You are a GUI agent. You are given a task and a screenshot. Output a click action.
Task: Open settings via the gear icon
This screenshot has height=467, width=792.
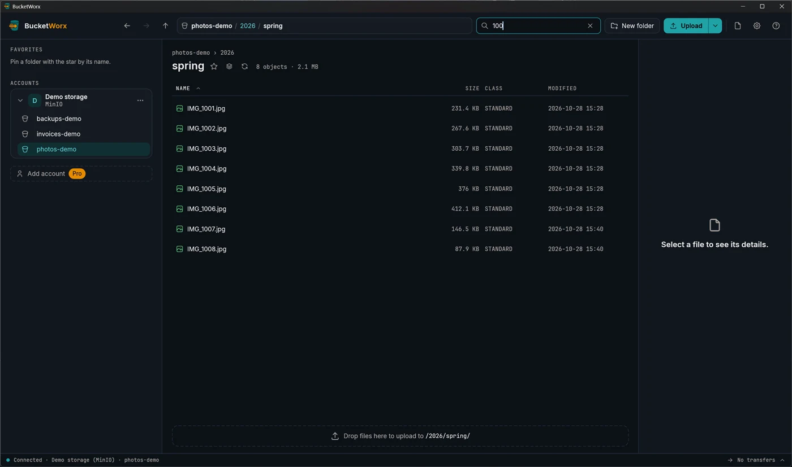[x=757, y=26]
